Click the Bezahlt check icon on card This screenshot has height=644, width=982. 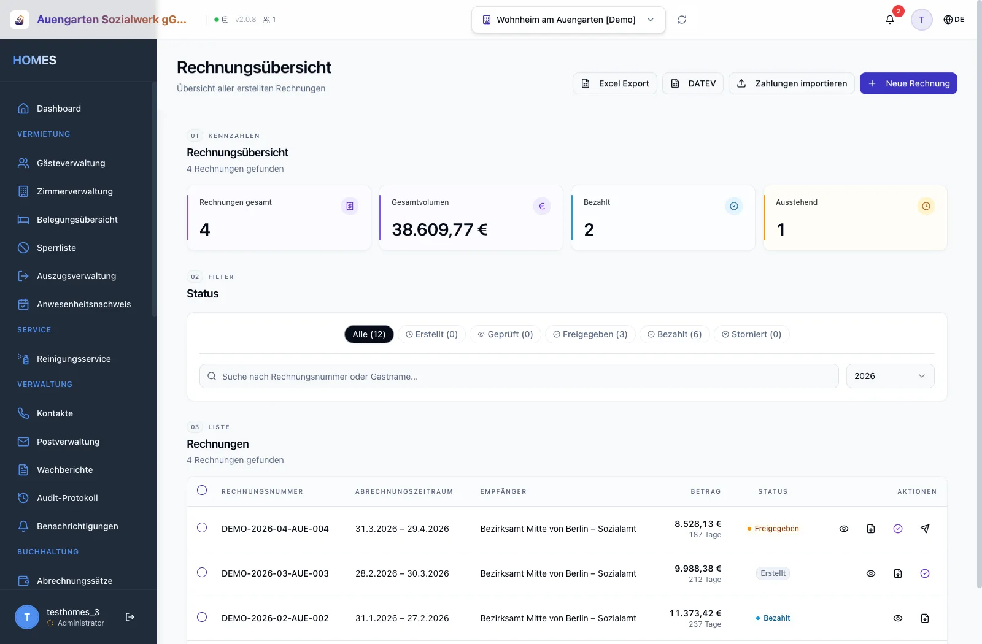734,206
